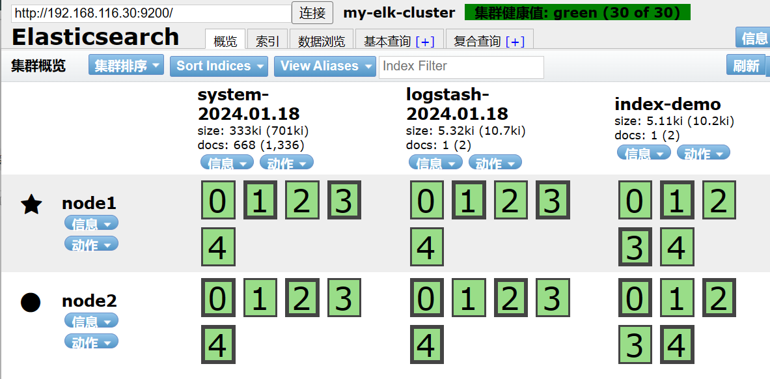This screenshot has height=379, width=770.
Task: Select shard 1 of system index on node1
Action: 260,200
